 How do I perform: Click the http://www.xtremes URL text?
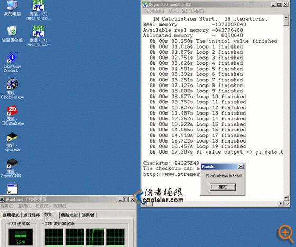click(x=171, y=174)
